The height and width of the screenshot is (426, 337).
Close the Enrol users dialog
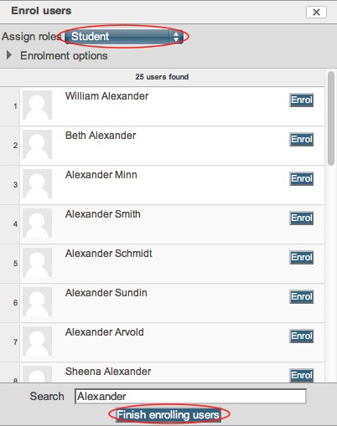316,12
